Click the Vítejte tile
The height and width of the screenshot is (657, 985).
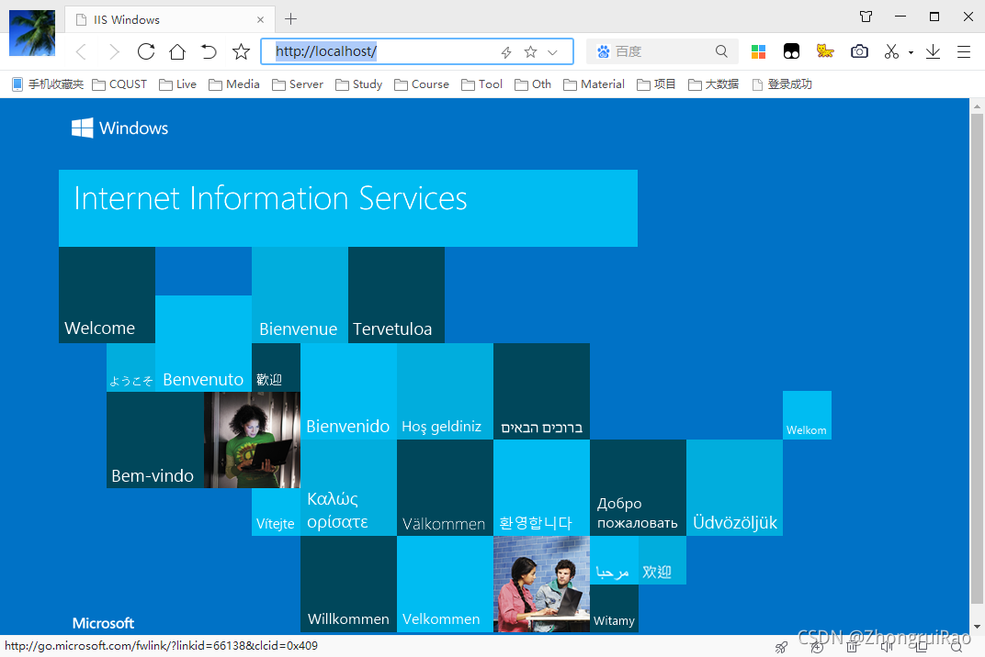(x=276, y=512)
